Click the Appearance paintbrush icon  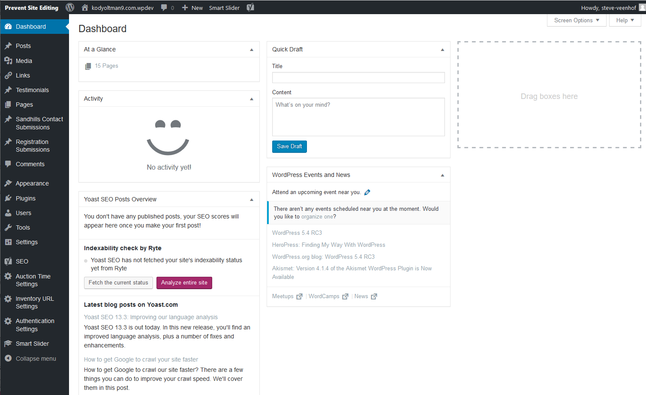pyautogui.click(x=8, y=183)
